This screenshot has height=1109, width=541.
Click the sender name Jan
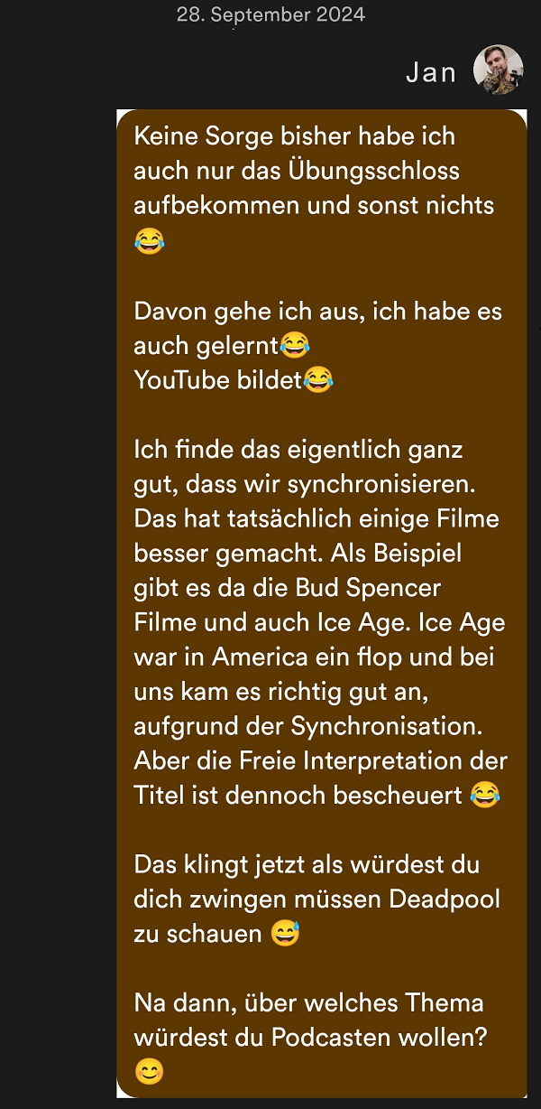431,72
